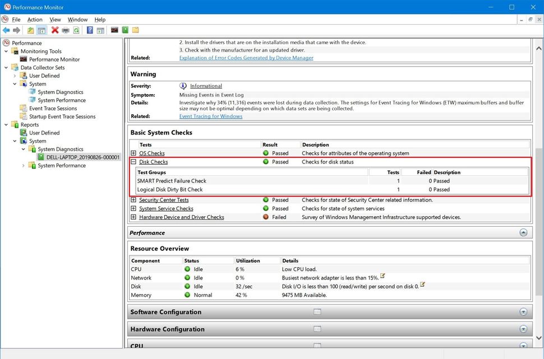Collapse the Performance section
The image size is (544, 359).
(523, 232)
